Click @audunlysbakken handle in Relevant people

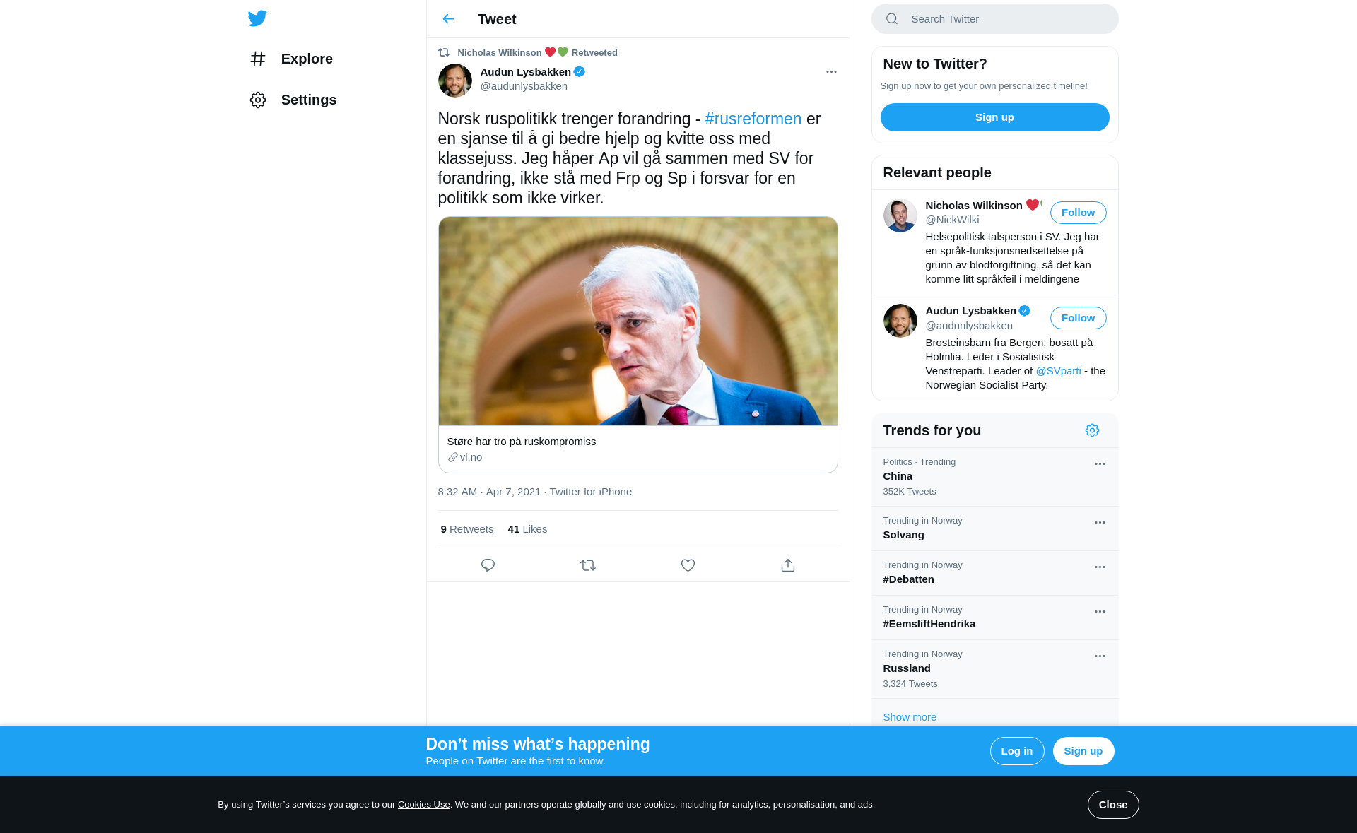pos(969,326)
